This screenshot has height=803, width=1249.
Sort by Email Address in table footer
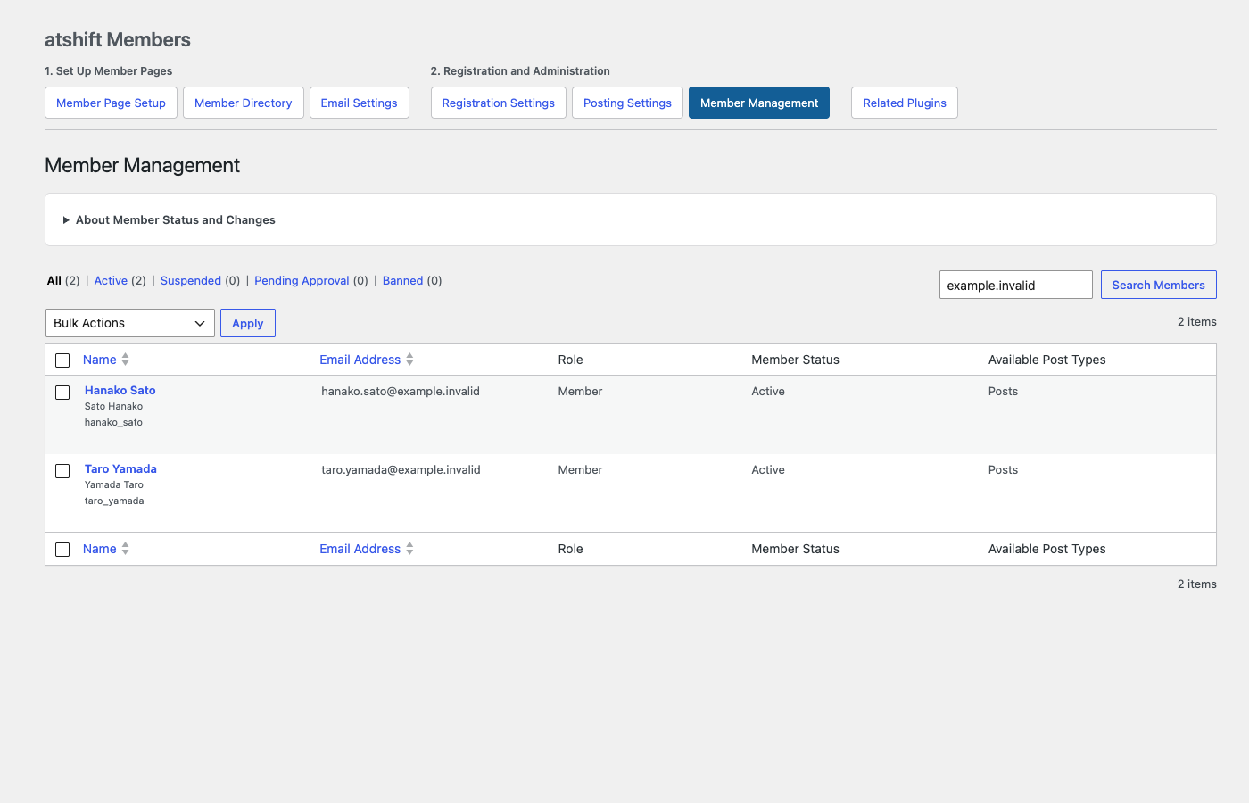click(360, 549)
